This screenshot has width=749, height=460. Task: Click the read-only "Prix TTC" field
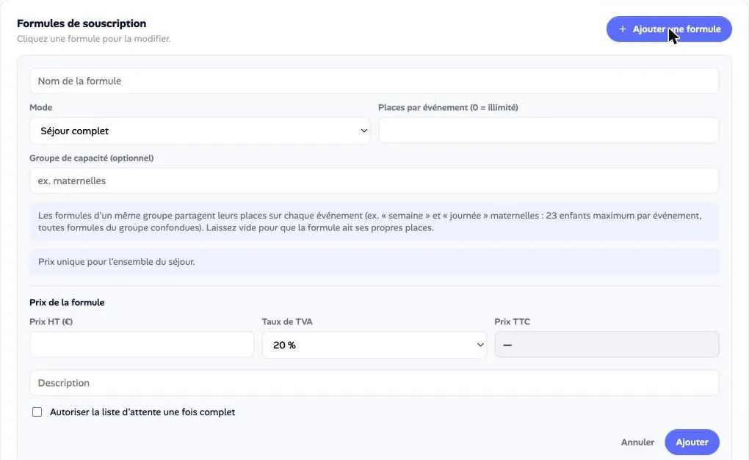click(x=607, y=345)
